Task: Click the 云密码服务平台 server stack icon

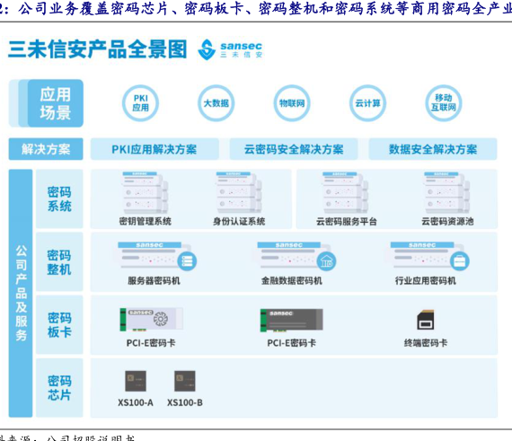Action: tap(345, 192)
